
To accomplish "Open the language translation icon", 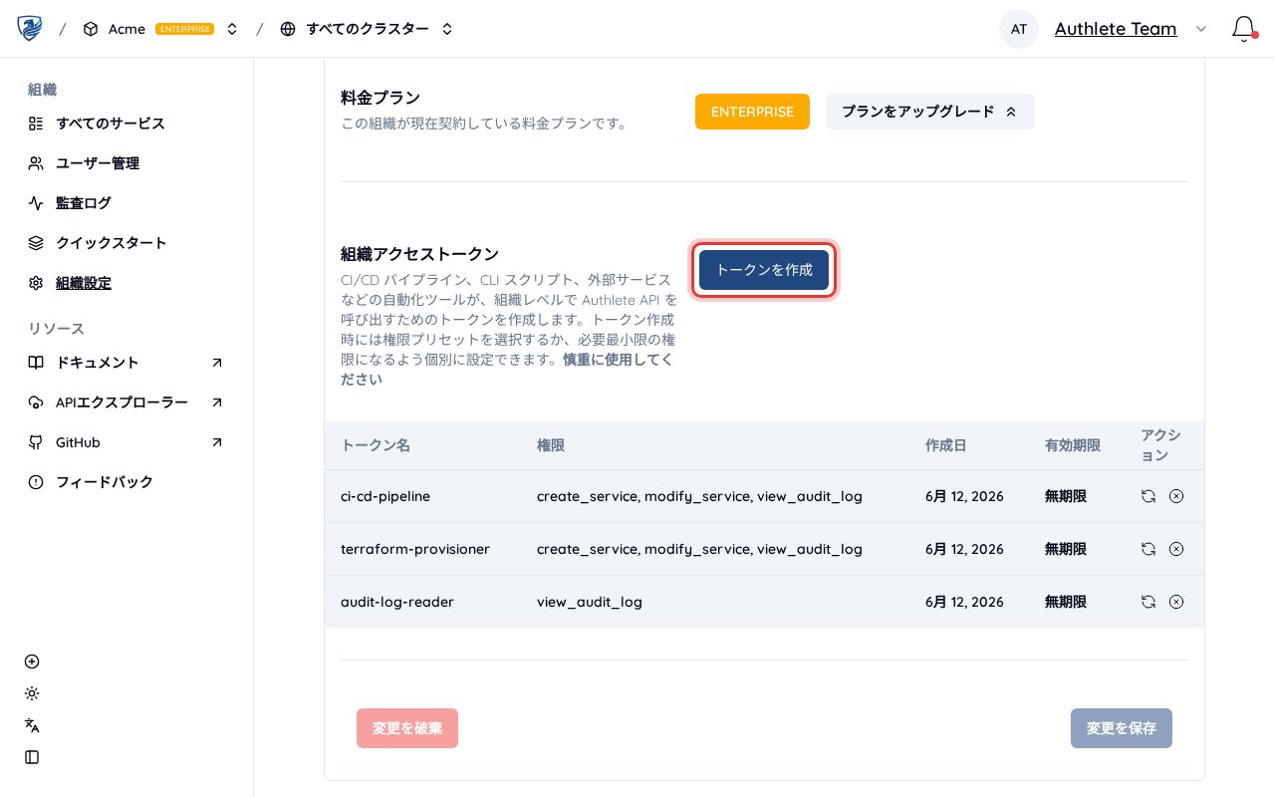I will pos(32,725).
